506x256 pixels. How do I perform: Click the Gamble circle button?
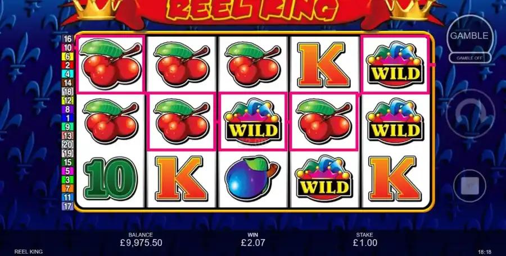point(469,35)
